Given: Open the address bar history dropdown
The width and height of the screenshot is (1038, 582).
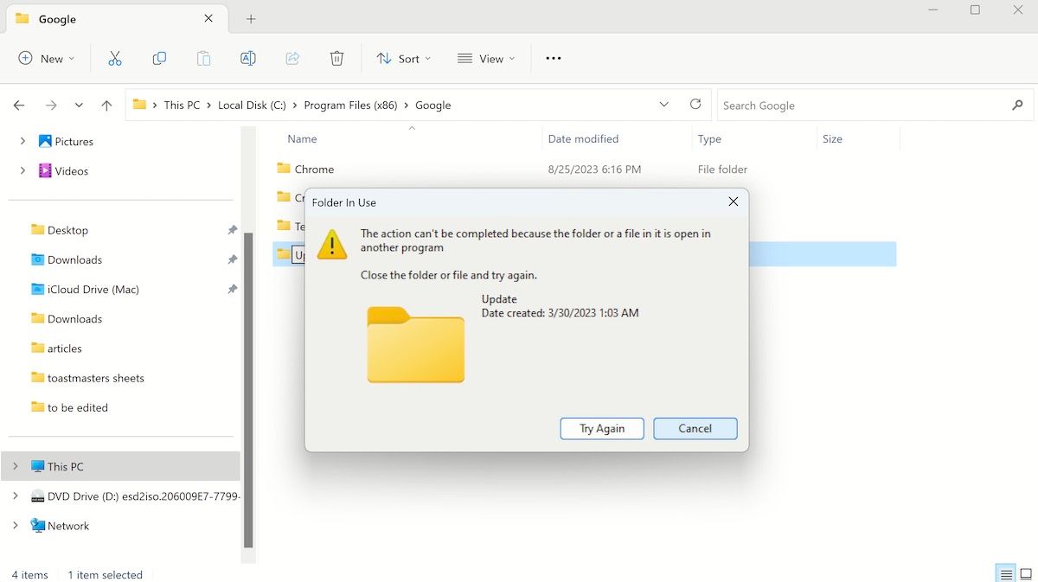Looking at the screenshot, I should tap(663, 104).
